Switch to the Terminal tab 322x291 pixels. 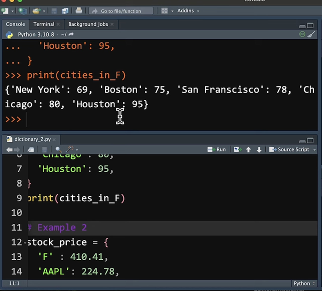[44, 24]
